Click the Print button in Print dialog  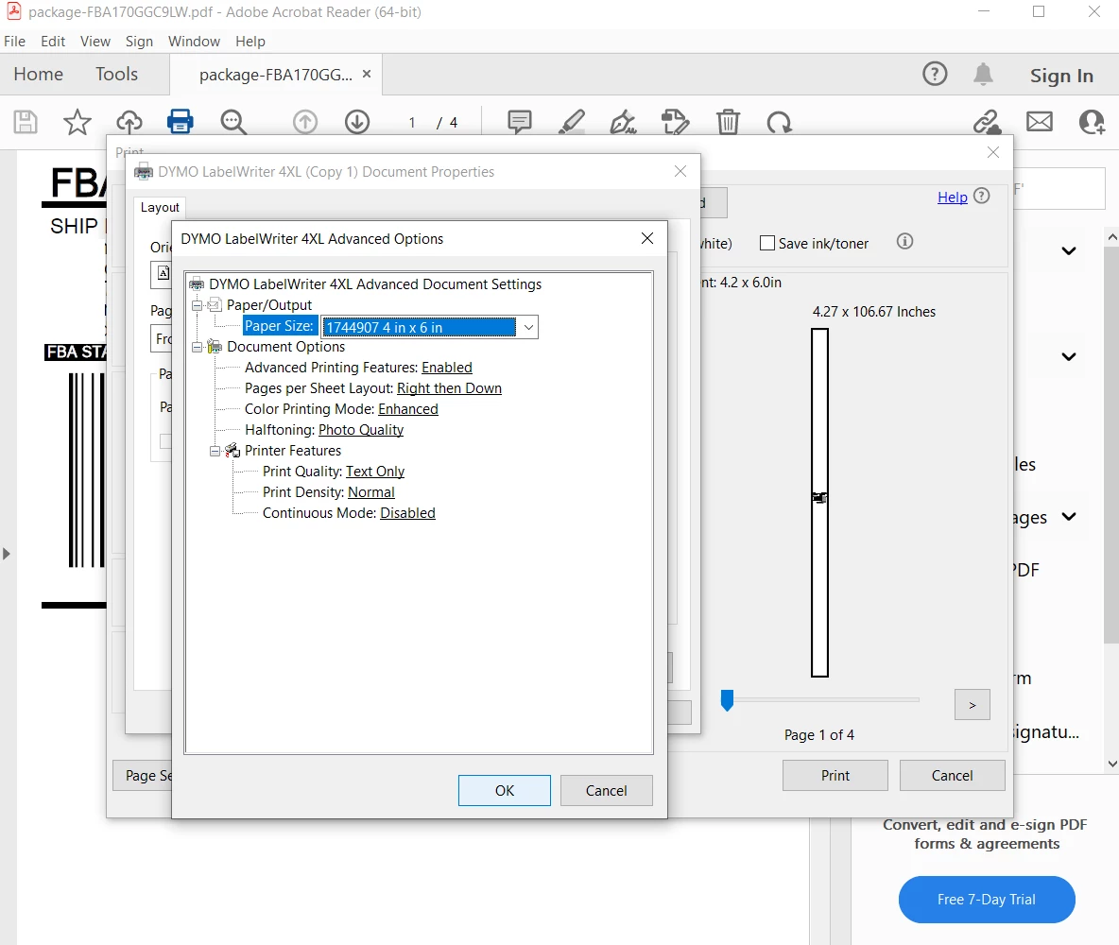coord(835,775)
